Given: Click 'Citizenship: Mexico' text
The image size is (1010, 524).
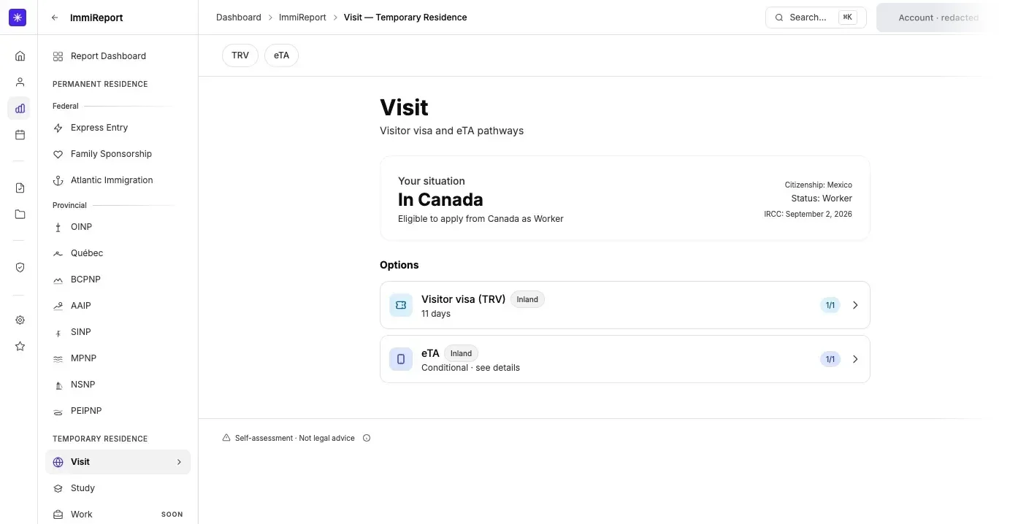Looking at the screenshot, I should tap(818, 185).
